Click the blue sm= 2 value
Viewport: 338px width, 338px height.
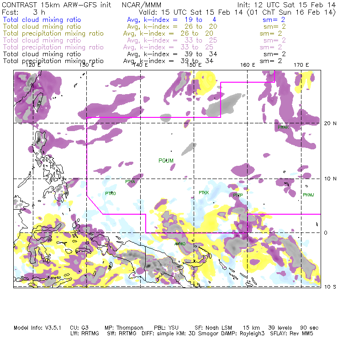(274, 20)
